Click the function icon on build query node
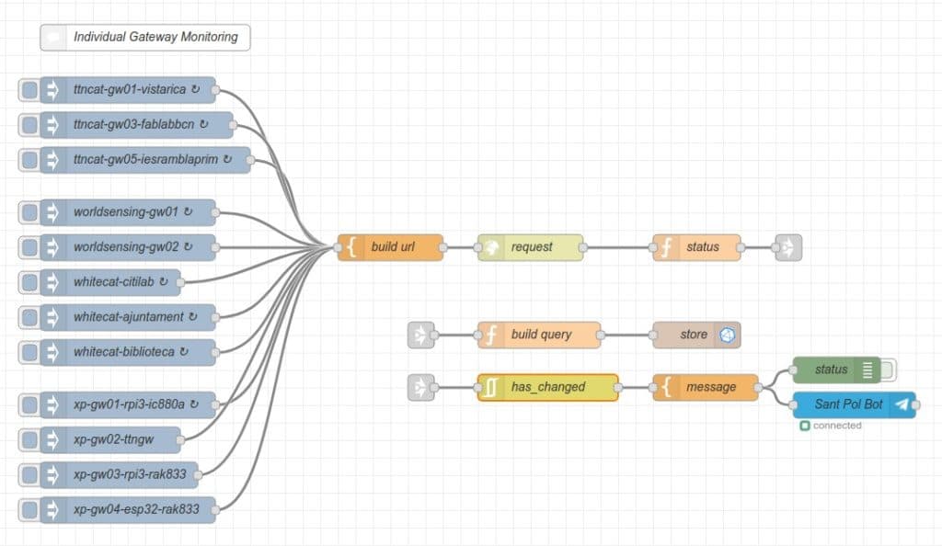This screenshot has height=546, width=942. (x=491, y=336)
